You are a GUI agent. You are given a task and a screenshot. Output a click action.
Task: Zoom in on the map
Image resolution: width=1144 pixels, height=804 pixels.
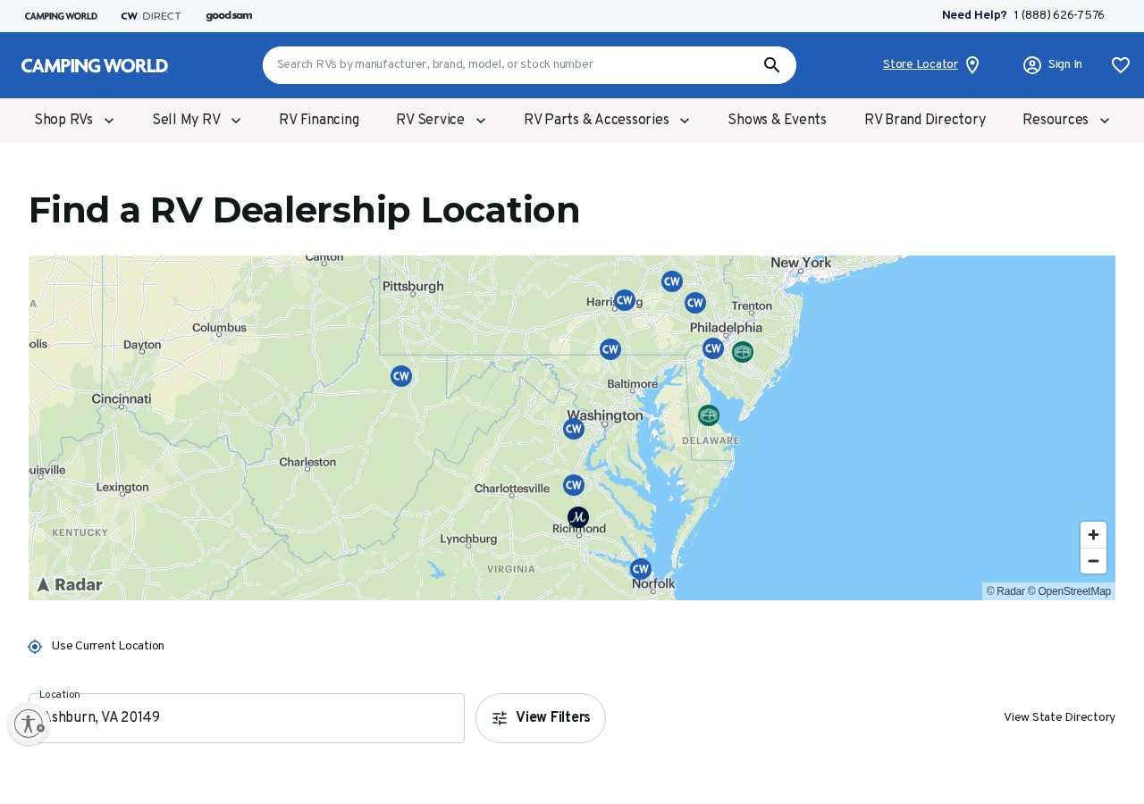pos(1093,535)
